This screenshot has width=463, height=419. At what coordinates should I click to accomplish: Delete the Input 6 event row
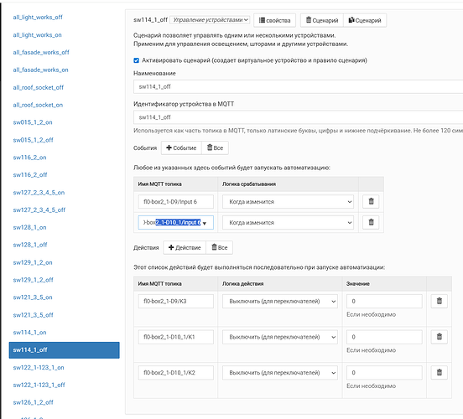click(371, 201)
